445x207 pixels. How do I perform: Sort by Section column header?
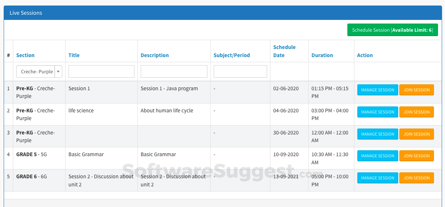point(25,55)
